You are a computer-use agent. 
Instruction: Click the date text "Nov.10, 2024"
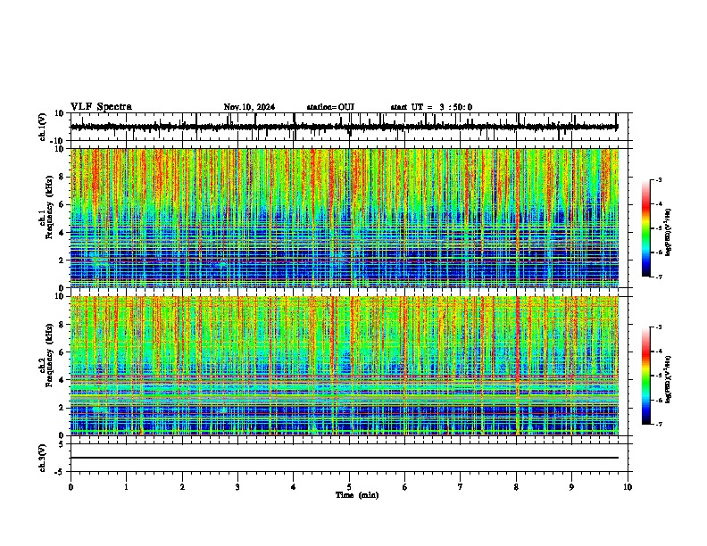pos(249,107)
